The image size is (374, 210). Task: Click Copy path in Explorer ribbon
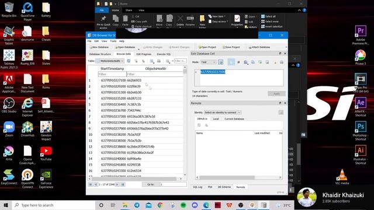click(x=139, y=22)
